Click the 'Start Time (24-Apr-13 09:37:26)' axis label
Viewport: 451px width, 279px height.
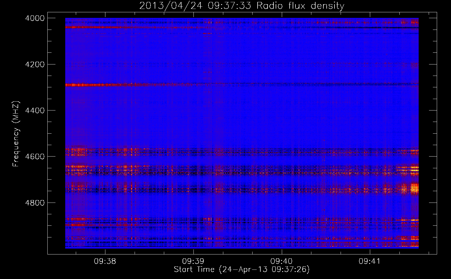(242, 270)
